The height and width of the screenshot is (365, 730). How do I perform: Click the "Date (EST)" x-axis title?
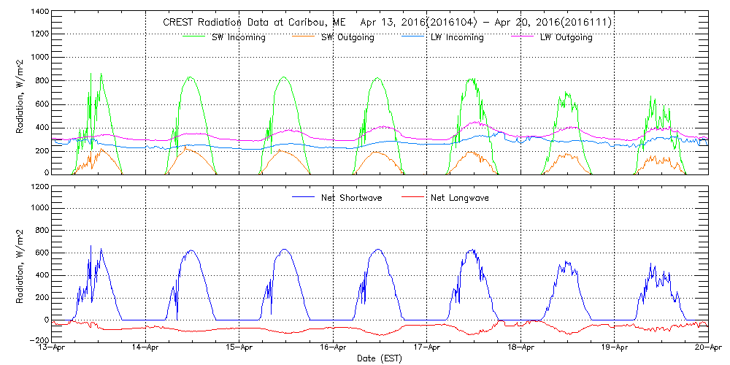[380, 358]
